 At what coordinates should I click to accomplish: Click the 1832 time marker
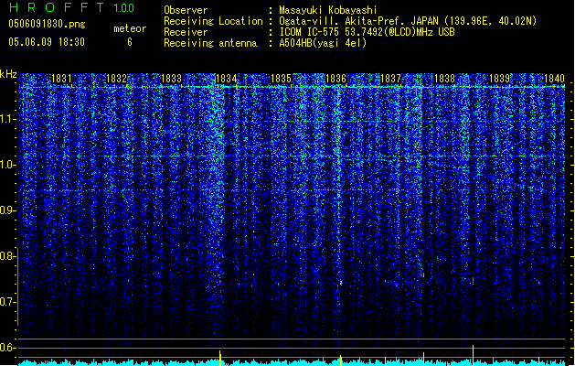click(116, 79)
